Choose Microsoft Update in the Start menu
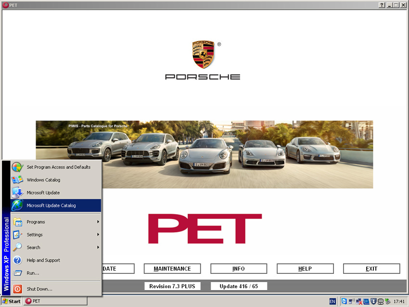 pos(56,193)
